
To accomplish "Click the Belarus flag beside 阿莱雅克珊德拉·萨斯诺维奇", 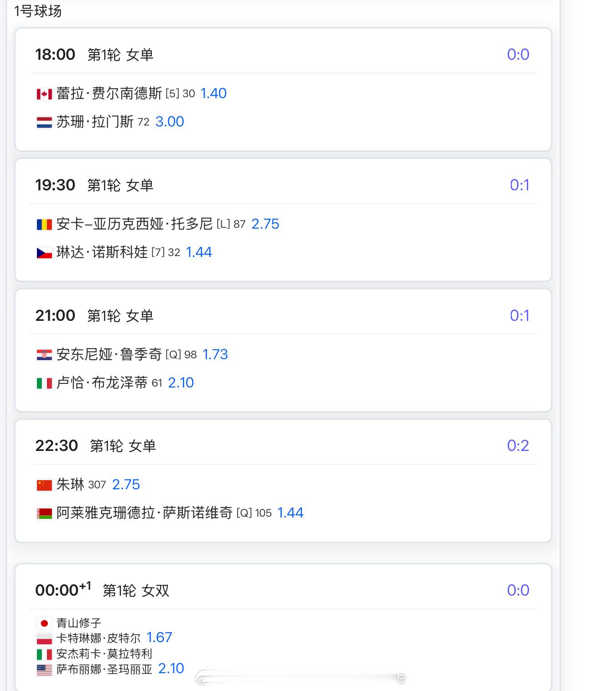I will (44, 513).
